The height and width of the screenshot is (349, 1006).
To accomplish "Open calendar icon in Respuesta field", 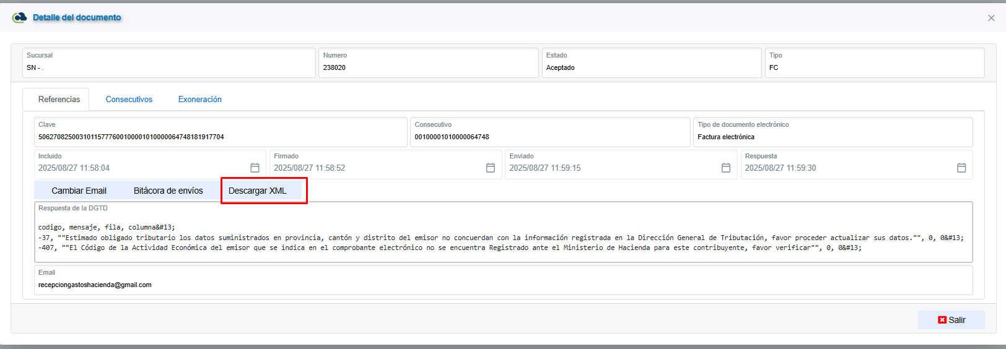I will point(961,168).
